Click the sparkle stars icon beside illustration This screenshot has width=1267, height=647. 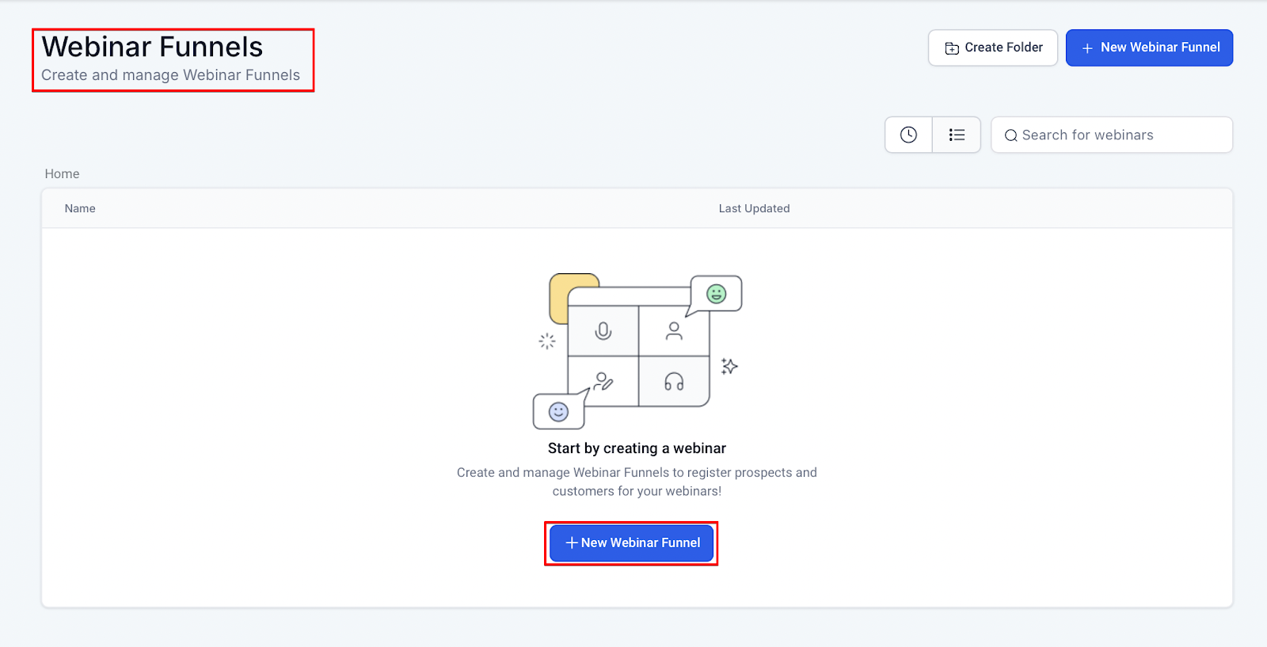[x=729, y=366]
